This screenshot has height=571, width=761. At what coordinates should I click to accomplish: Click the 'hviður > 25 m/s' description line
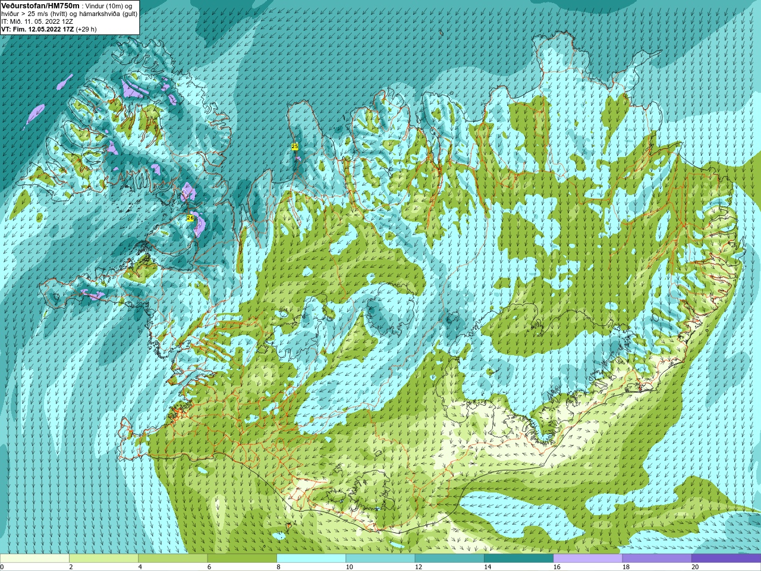[69, 14]
